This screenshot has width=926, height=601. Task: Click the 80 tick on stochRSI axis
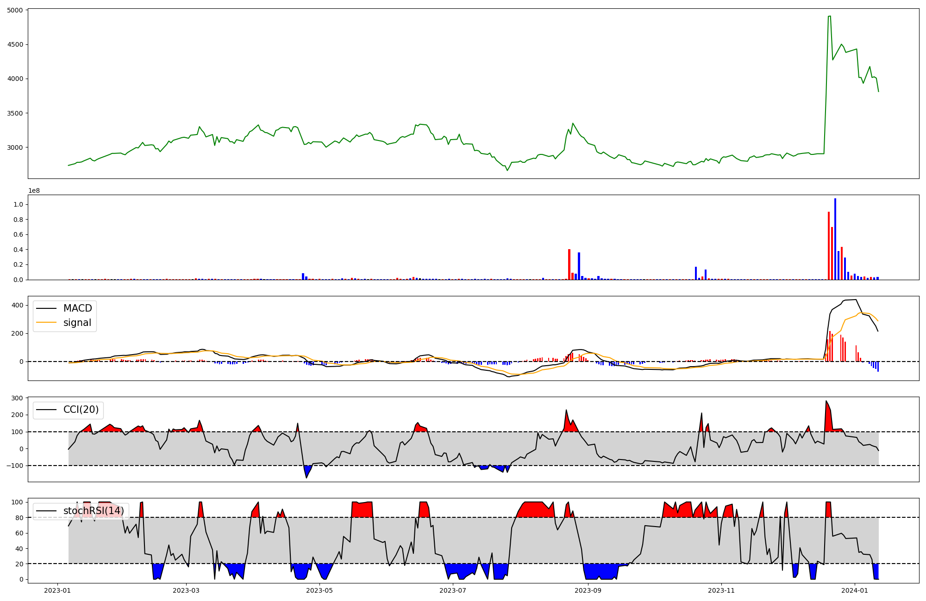point(19,518)
